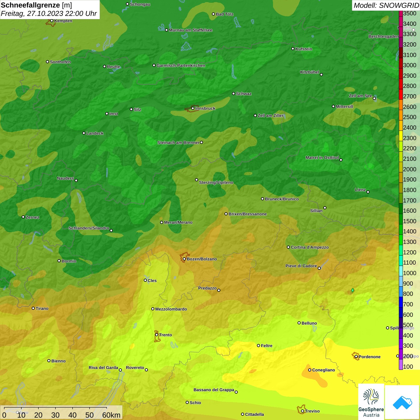
Task: Click the date 'Freitag, 27.10.2023 22:00 Uhr'
Action: click(49, 13)
